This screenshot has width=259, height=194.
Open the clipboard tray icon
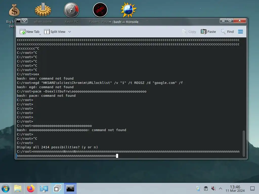point(206,188)
